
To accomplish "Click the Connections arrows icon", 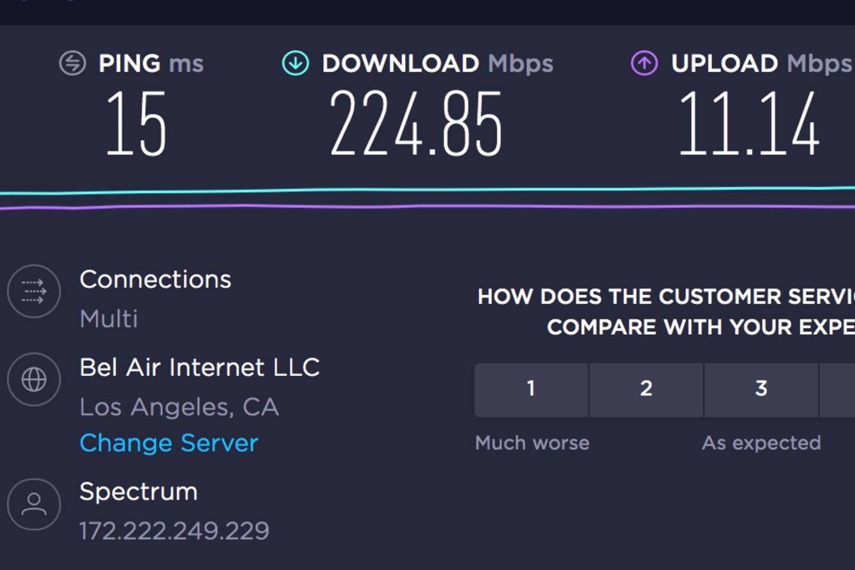I will click(34, 291).
